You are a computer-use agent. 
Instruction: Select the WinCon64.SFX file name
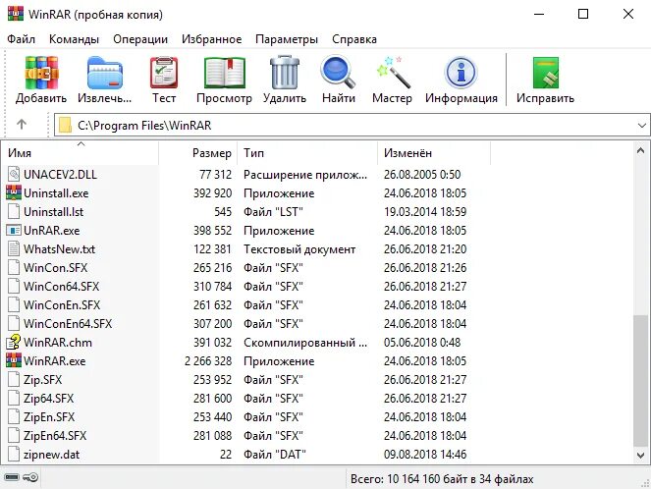[62, 286]
